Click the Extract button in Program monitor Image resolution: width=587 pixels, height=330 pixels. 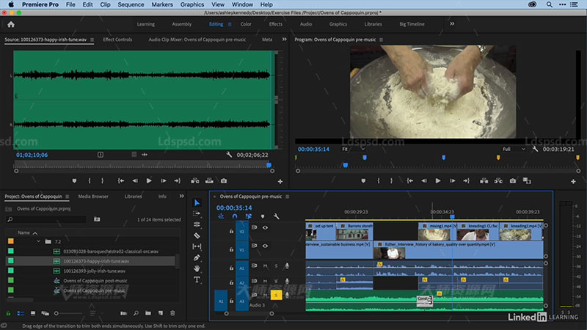[x=498, y=180]
